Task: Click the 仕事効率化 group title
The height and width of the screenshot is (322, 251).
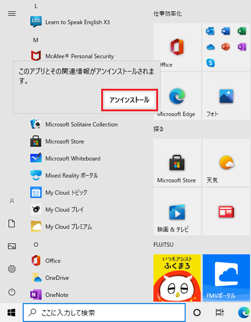Action: click(168, 14)
